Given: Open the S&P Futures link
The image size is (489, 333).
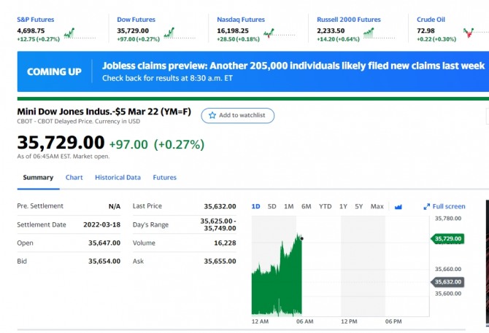Looking at the screenshot, I should 36,20.
